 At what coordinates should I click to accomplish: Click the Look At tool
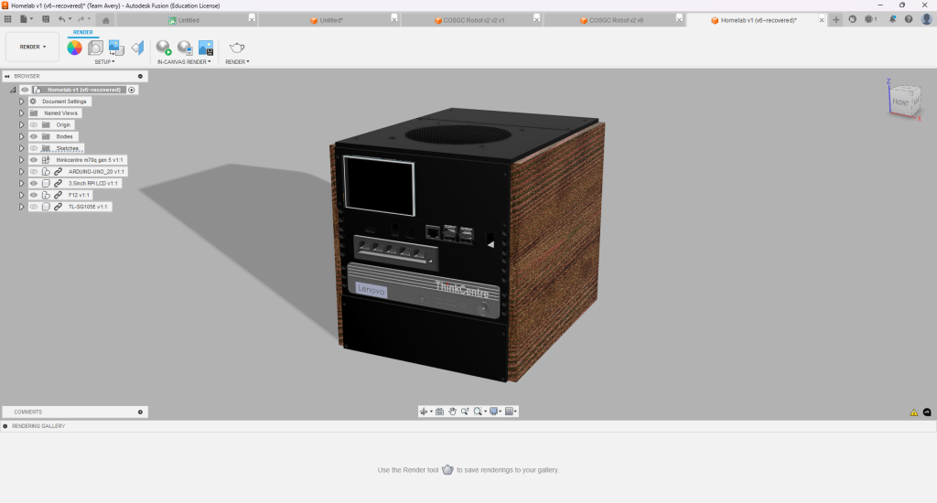[x=440, y=412]
